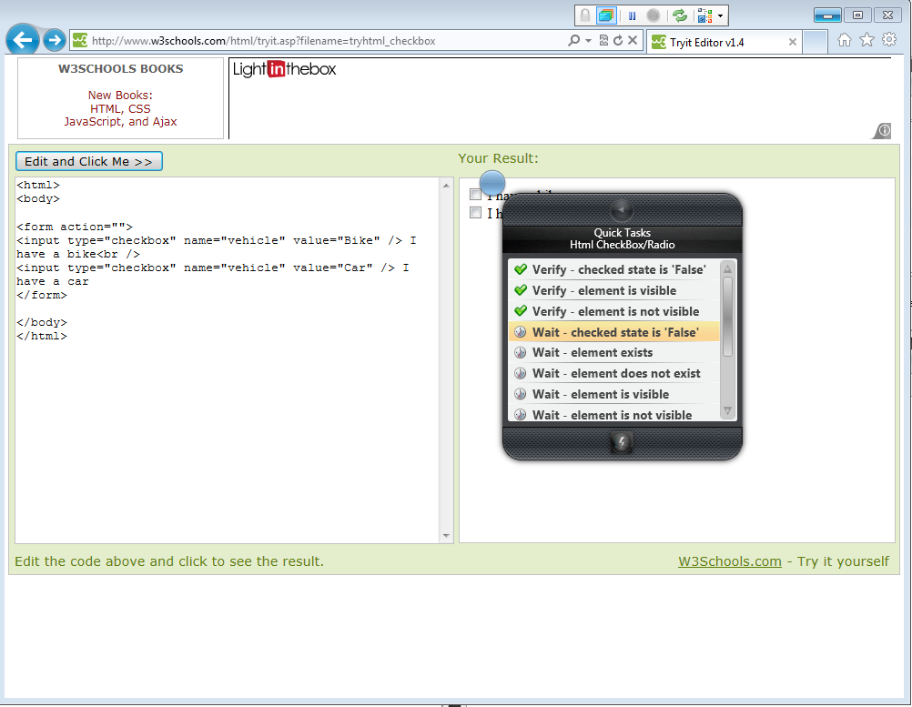Click the lock icon in recorder toolbar

pyautogui.click(x=585, y=15)
